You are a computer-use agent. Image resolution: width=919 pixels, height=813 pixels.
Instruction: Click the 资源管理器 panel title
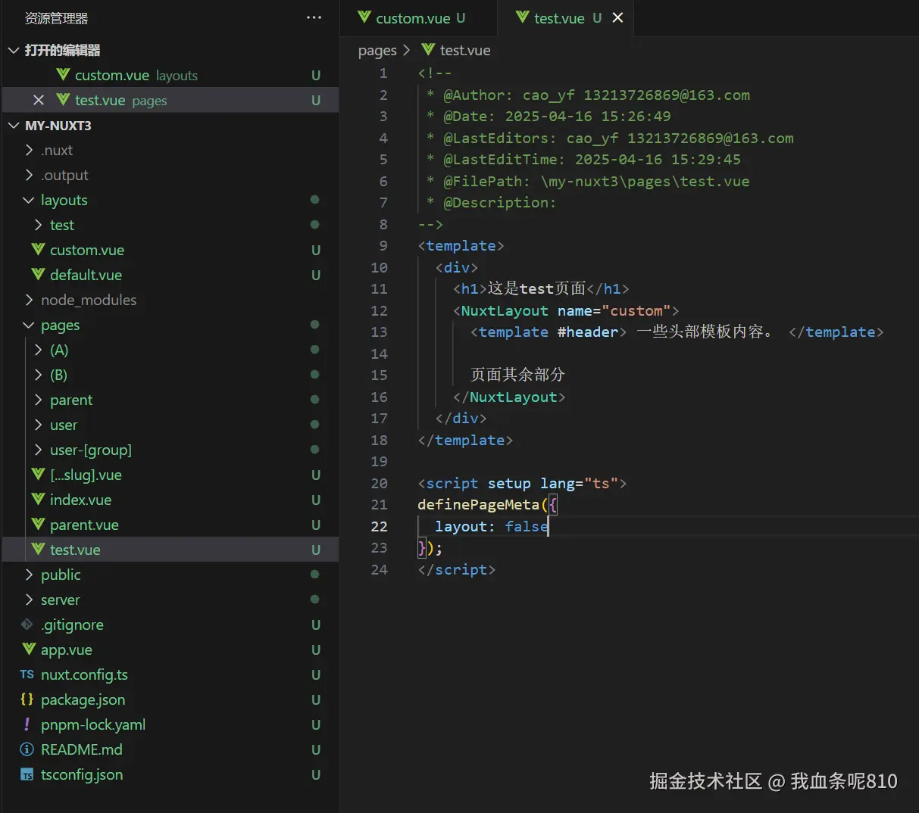pos(56,18)
